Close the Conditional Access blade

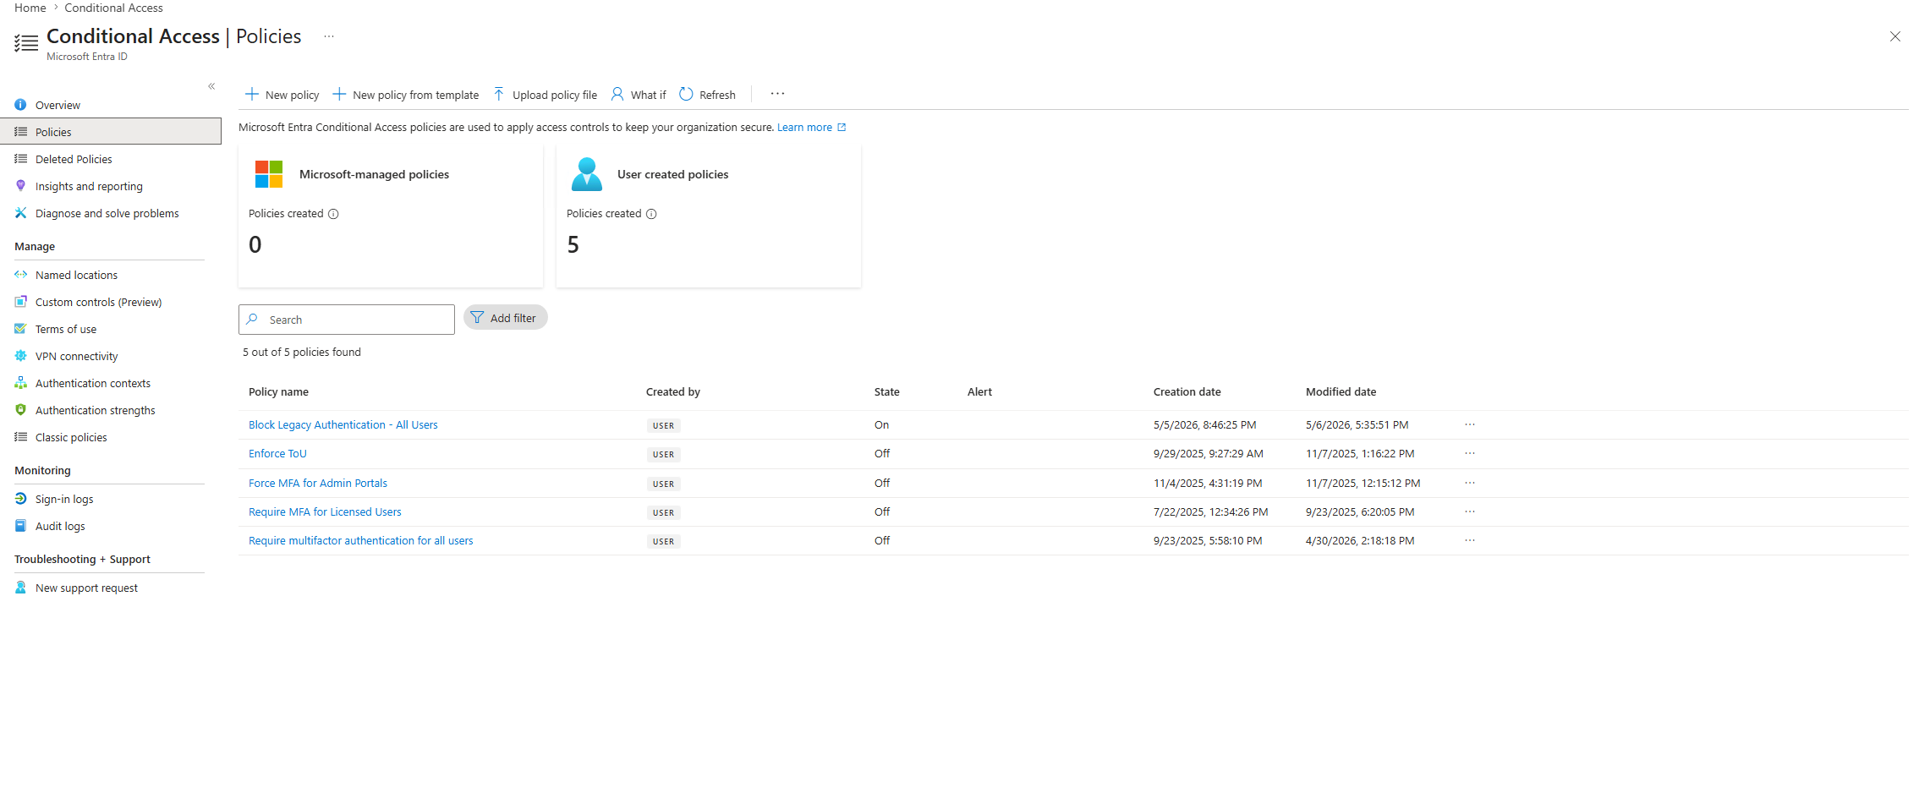[1894, 36]
